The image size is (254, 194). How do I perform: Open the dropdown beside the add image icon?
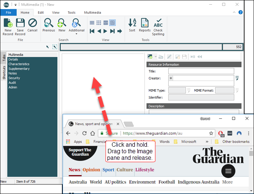pos(156,57)
